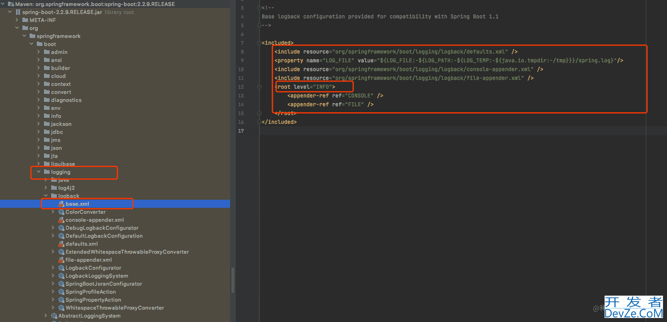Screen dimensions: 667x322
Task: Click the base.xml file icon
Action: (61, 204)
